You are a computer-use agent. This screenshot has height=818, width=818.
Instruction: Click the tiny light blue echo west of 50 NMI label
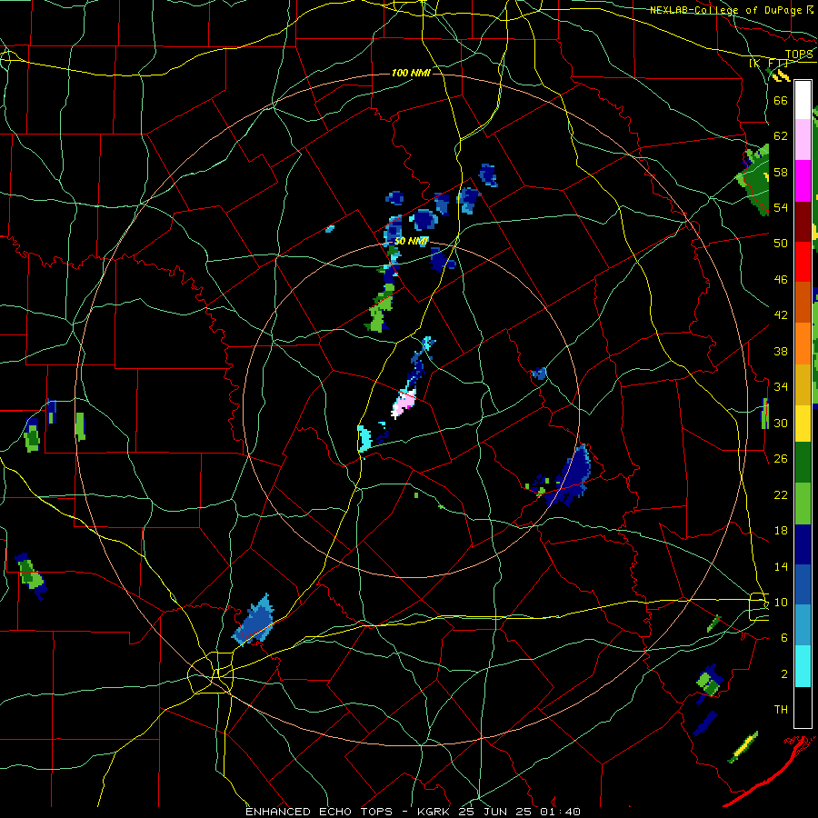[330, 228]
